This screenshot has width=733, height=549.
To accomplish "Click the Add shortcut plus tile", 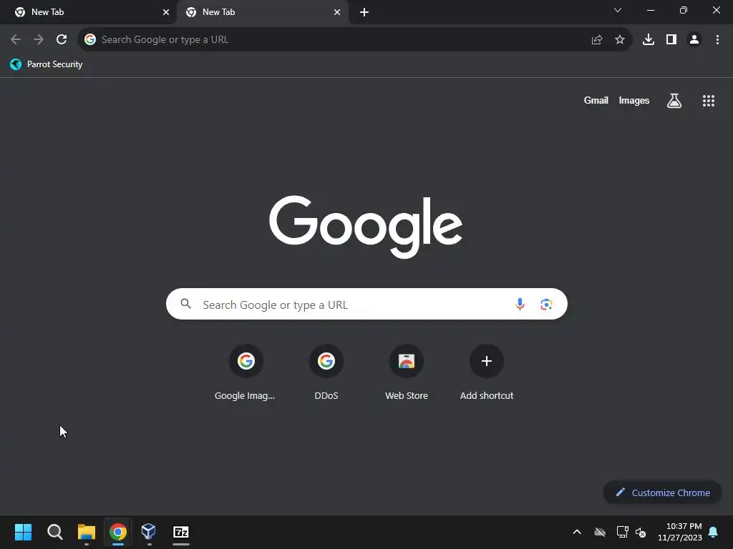I will pos(487,372).
